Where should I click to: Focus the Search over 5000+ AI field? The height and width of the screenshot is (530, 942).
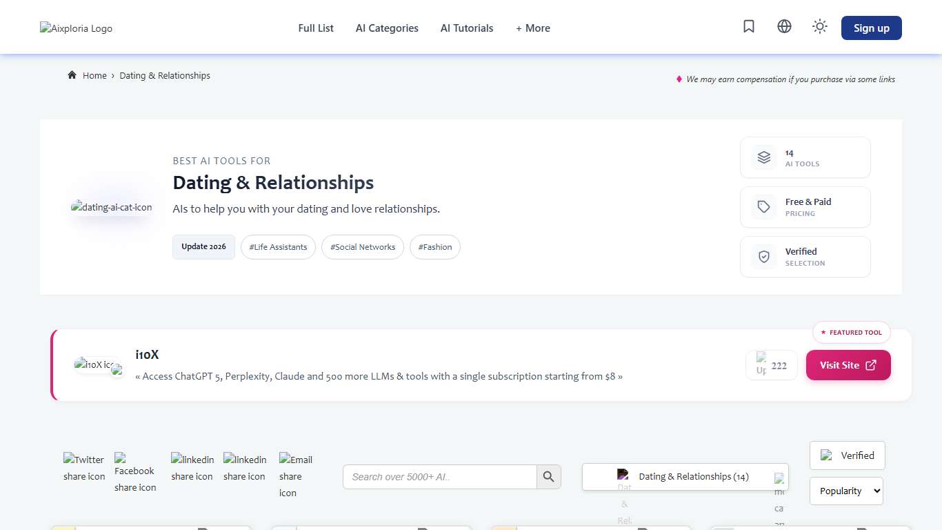pos(439,477)
